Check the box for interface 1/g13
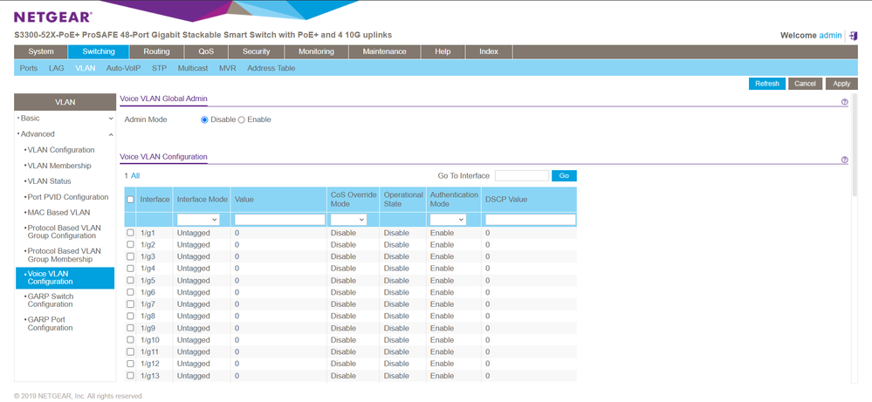This screenshot has height=402, width=872. 131,375
